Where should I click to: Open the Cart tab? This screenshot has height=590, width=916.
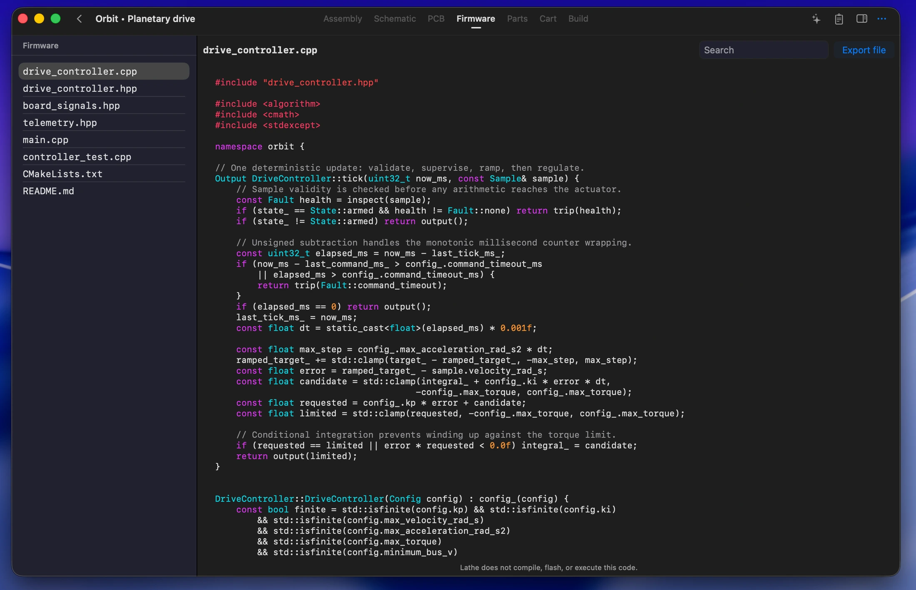point(548,19)
